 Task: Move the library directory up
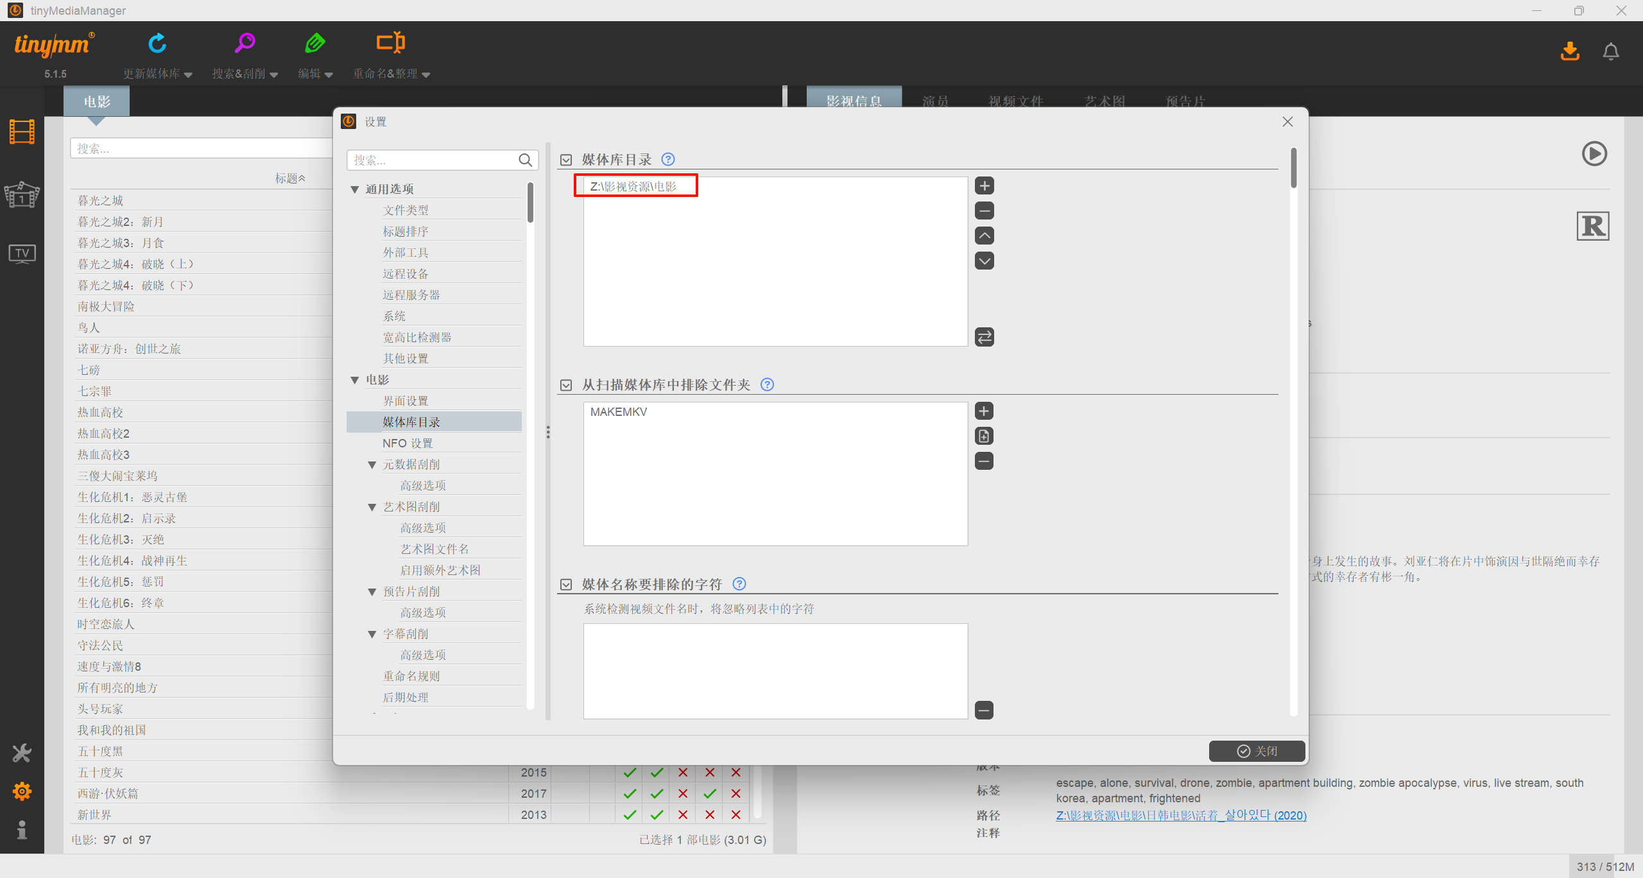click(984, 236)
